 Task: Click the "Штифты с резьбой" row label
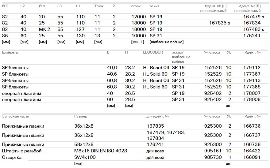(22, 151)
